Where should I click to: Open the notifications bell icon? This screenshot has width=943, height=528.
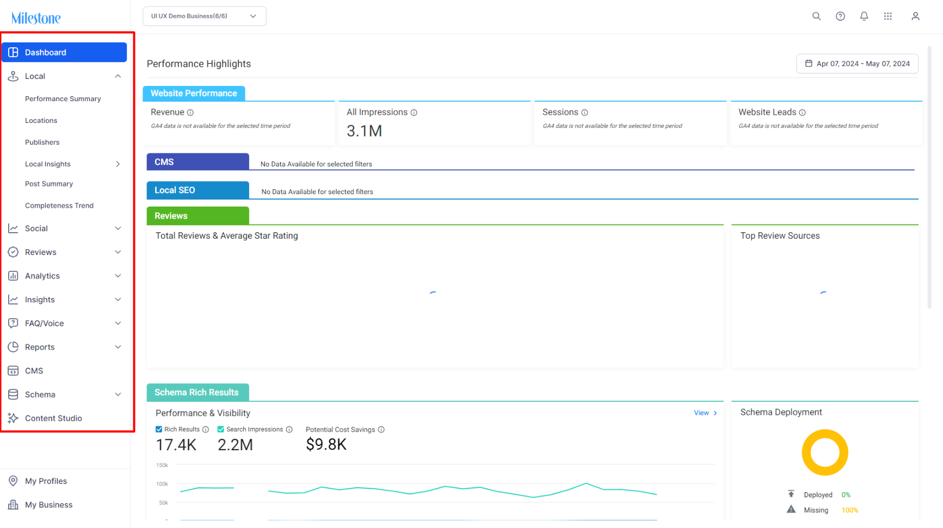click(x=864, y=16)
